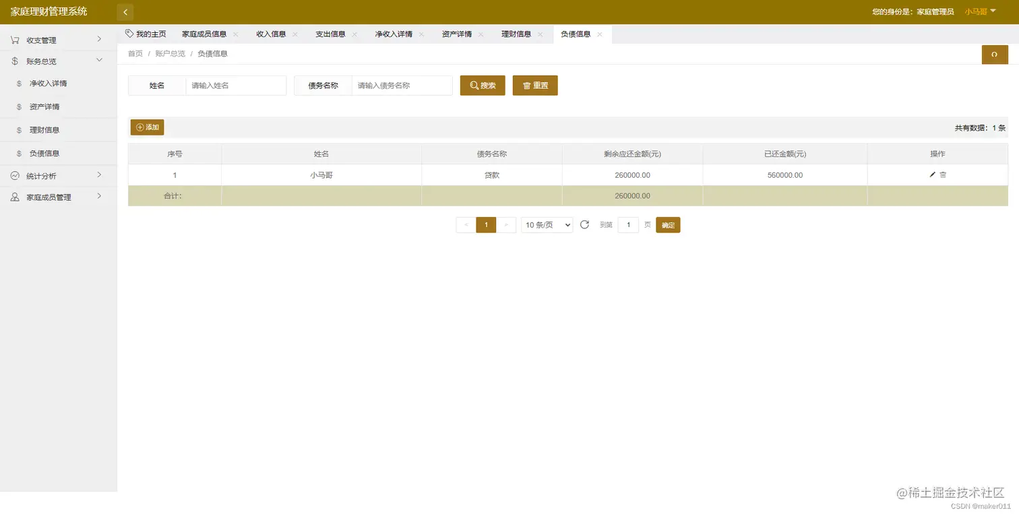Click the 重置 reset button

point(535,86)
